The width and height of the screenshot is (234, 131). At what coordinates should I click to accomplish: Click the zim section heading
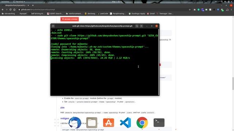(x=63, y=108)
